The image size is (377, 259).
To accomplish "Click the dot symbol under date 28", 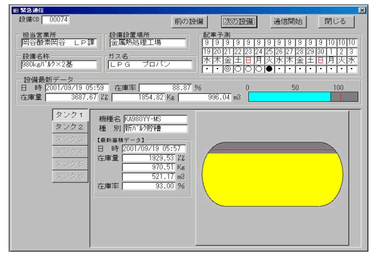I will (300, 69).
